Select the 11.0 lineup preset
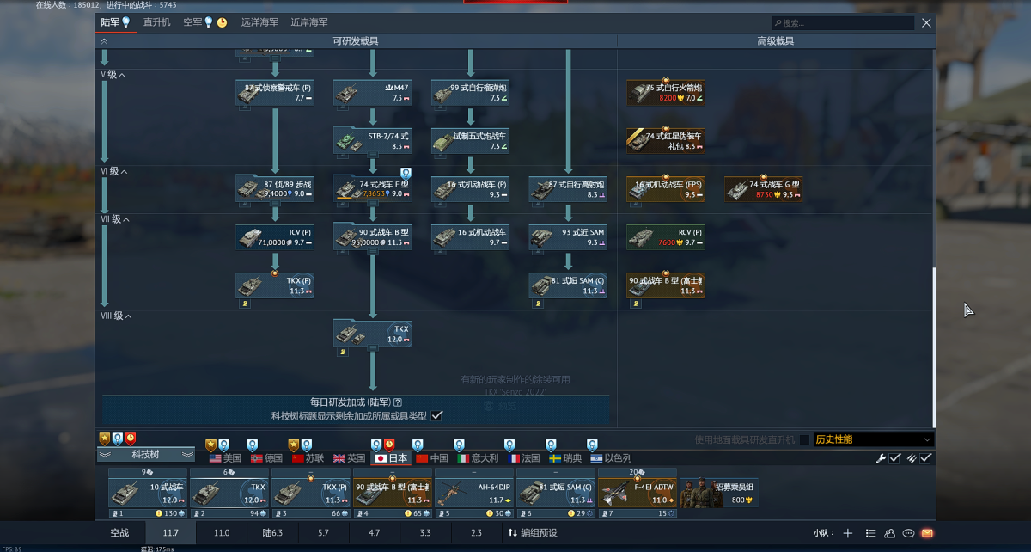Viewport: 1031px width, 552px height. click(221, 533)
